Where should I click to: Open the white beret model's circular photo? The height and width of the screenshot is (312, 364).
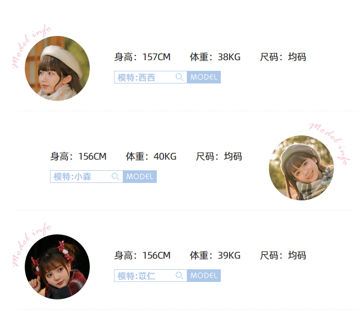[57, 68]
